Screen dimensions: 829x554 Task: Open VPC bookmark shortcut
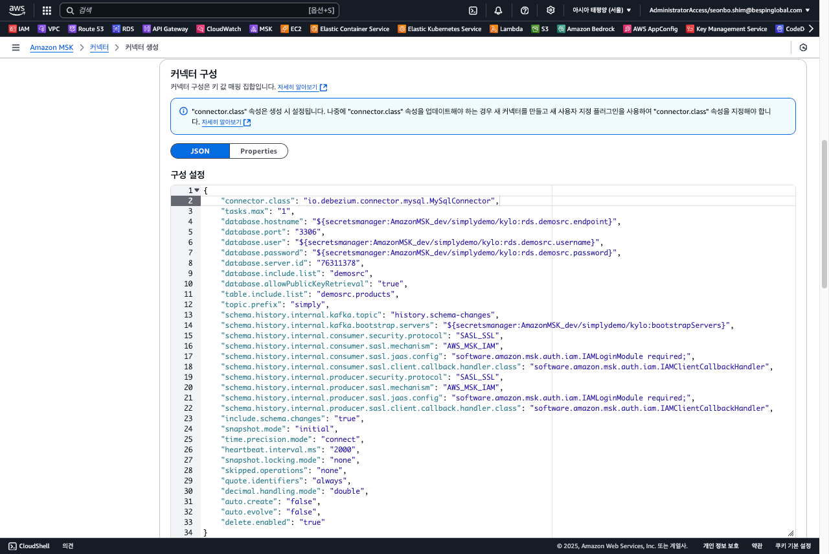point(49,29)
